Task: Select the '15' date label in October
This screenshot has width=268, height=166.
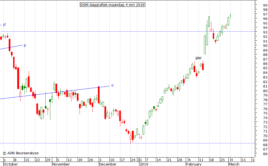Action: click(x=27, y=160)
